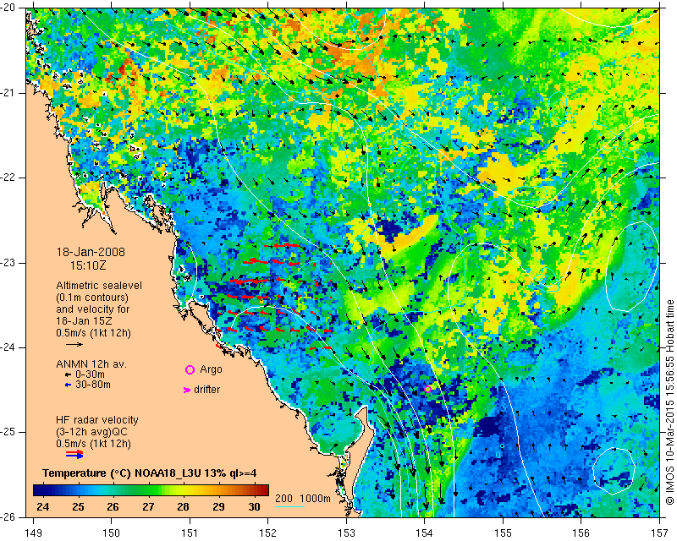This screenshot has height=541, width=677.
Task: Click the '200' bathymetry legend label
Action: tap(283, 499)
